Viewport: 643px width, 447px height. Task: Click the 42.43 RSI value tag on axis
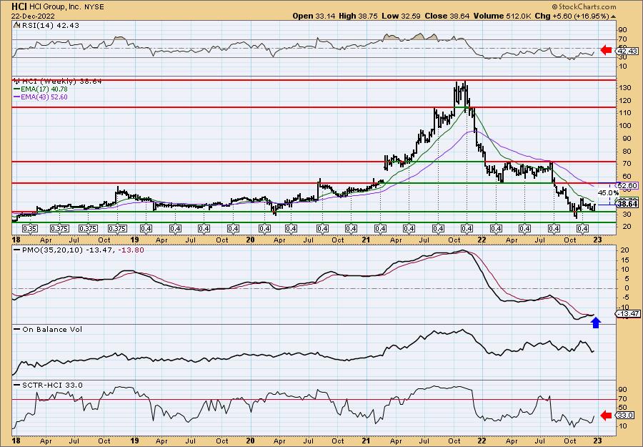628,51
